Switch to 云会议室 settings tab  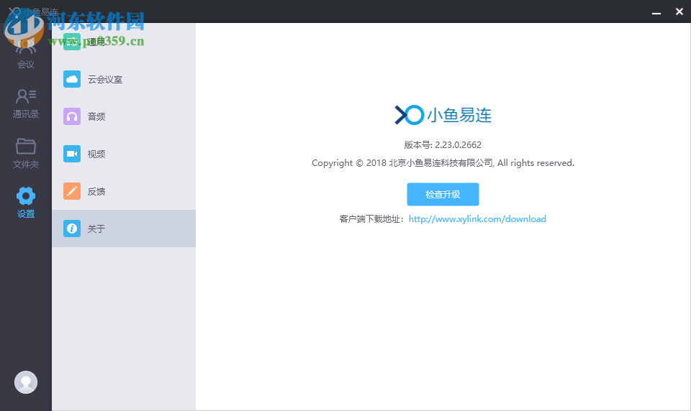[124, 79]
